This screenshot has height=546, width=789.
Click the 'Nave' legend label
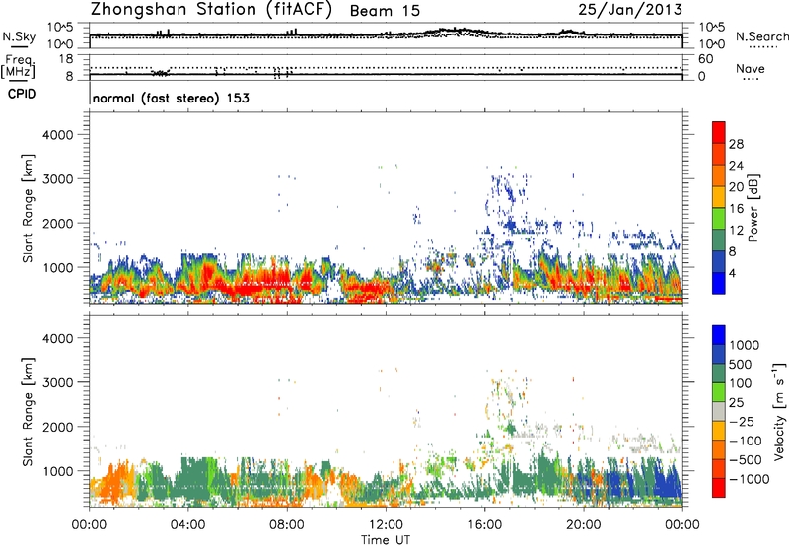pos(750,69)
